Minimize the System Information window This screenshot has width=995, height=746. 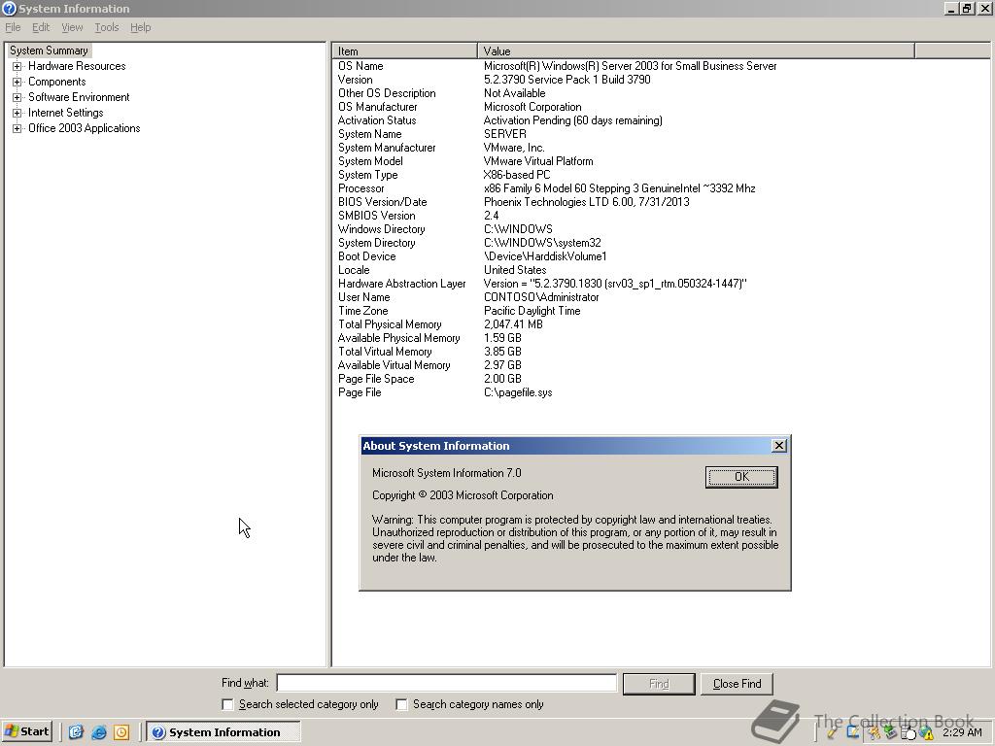951,8
